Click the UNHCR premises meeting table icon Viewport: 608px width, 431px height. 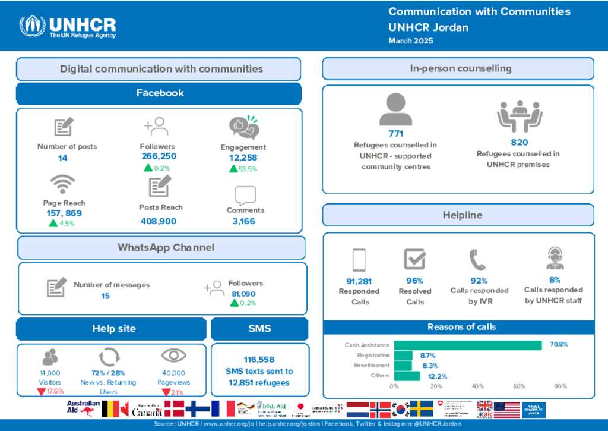[x=519, y=116]
